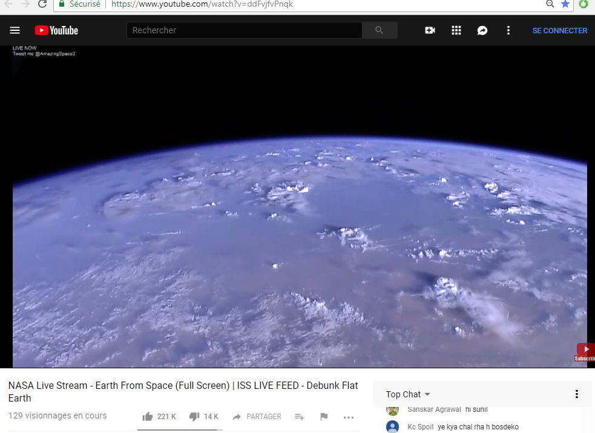Viewport: 595px width, 433px height.
Task: Go forward with the browser forward arrow
Action: (x=25, y=4)
